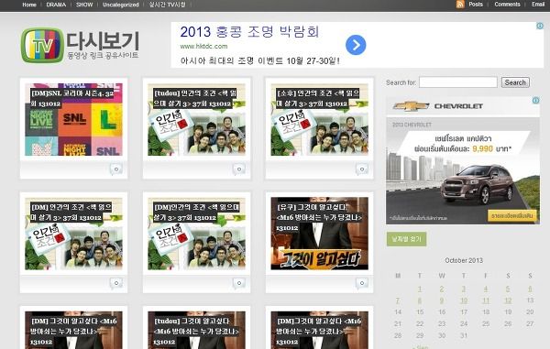Click the yellow button in Chevrolet ad

[512, 215]
